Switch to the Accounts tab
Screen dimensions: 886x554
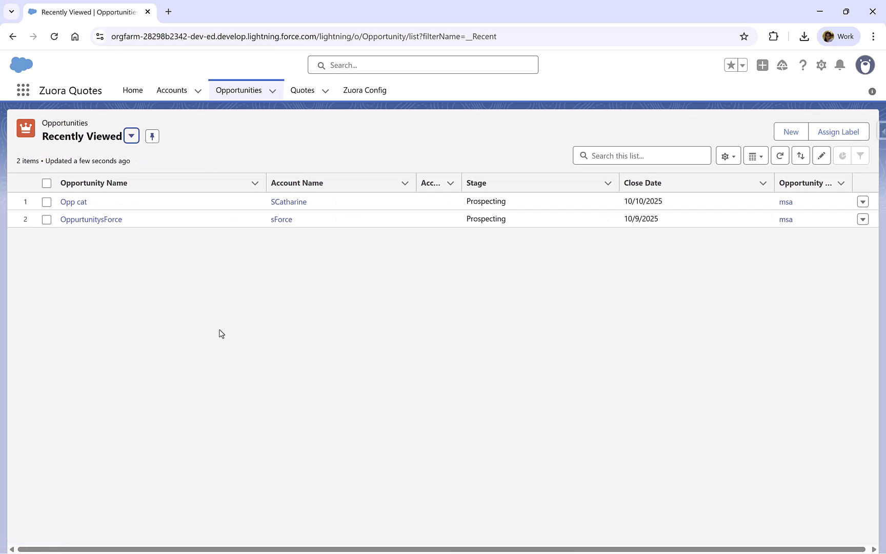click(x=172, y=90)
